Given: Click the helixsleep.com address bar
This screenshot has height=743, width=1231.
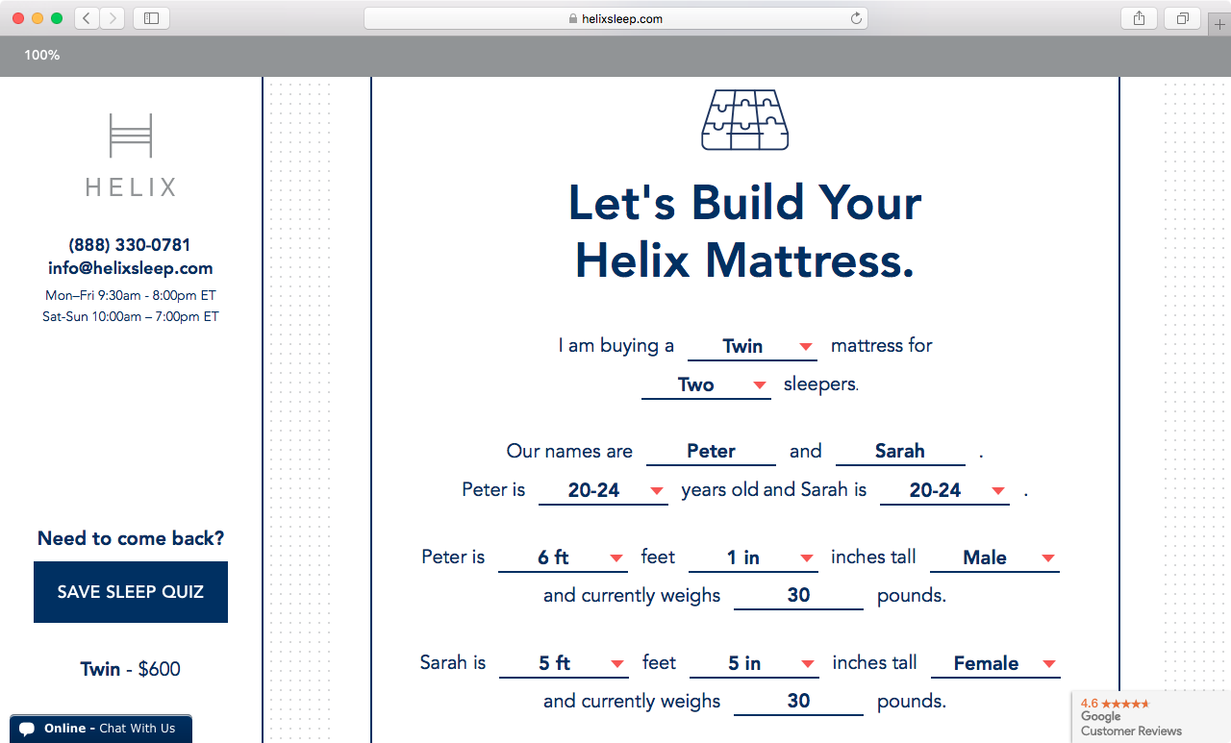Looking at the screenshot, I should tap(615, 18).
